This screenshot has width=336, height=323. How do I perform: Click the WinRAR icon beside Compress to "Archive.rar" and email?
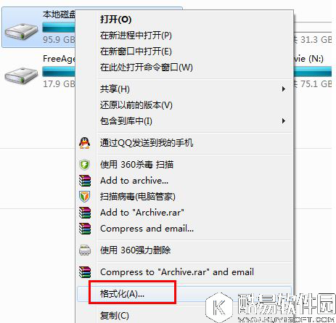point(85,272)
